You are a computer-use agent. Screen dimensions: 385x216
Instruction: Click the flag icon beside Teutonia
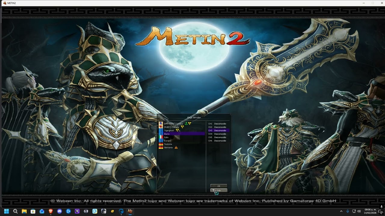coord(161,144)
